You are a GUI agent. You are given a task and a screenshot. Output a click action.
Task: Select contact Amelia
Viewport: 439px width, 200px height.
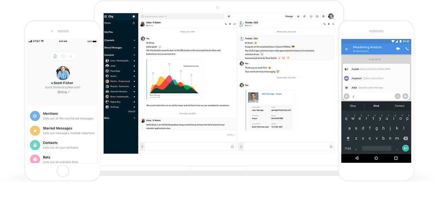point(120,76)
